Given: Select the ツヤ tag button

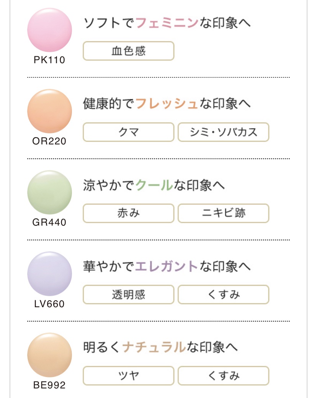Looking at the screenshot, I should click(x=129, y=376).
